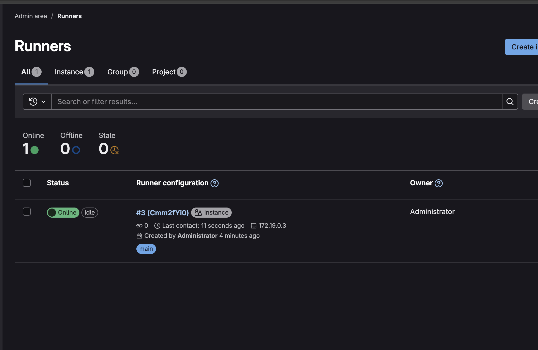Select the main tag pill

coord(146,249)
